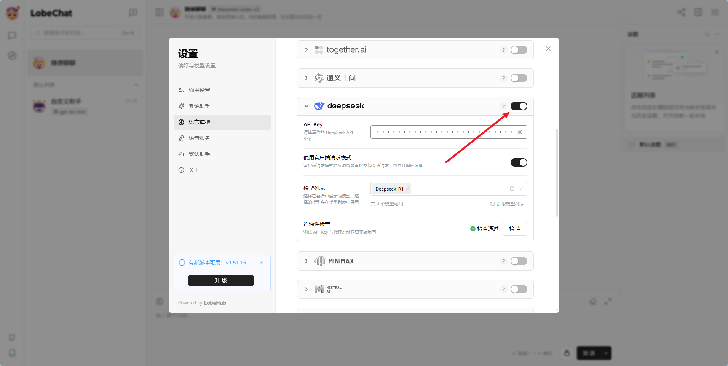Click the Mistral AI help icon
Viewport: 728px width, 366px height.
(503, 289)
